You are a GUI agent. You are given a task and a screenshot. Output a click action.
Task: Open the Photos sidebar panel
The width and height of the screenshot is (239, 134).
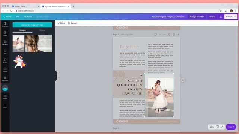tap(5, 33)
